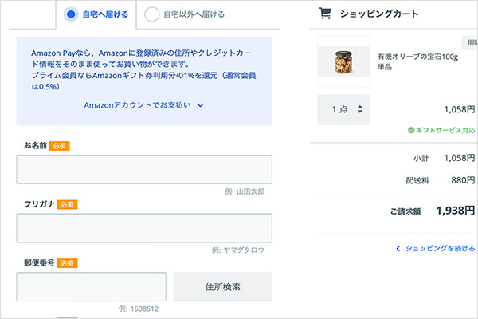Open the olive jar product thumbnail
478x319 pixels.
(343, 62)
